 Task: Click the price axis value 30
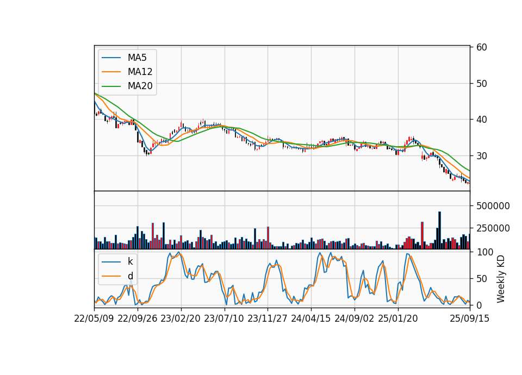pyautogui.click(x=482, y=156)
